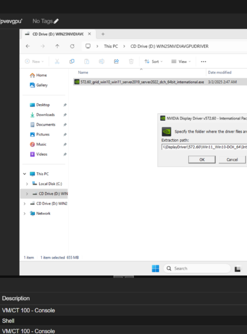Screen dimensions: 247x334
Task: Open Videos in quick access
Action: (x=42, y=154)
